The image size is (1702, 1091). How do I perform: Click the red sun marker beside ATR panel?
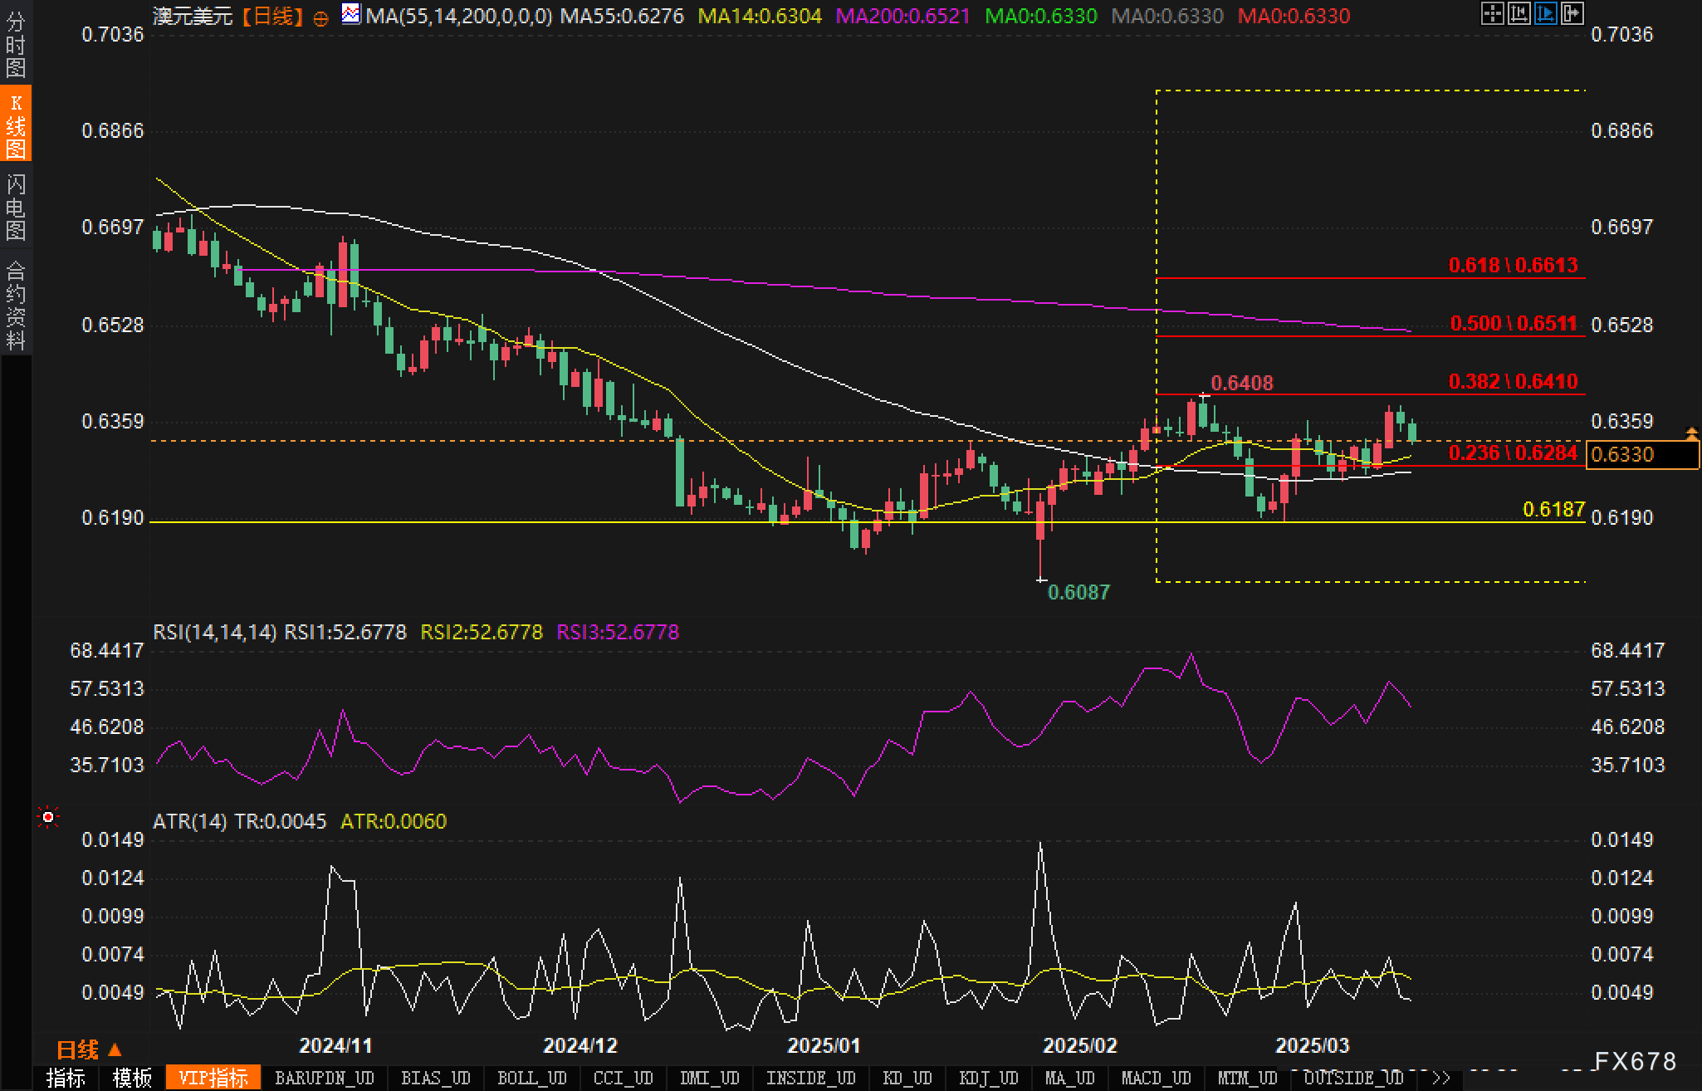[x=48, y=818]
